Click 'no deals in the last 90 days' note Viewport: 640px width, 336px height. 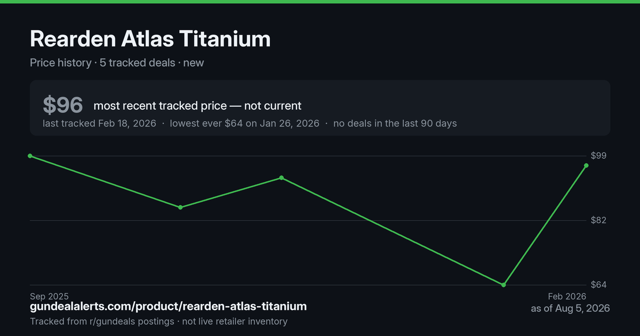click(x=395, y=123)
